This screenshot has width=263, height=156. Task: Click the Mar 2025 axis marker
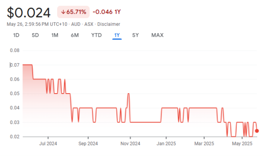[x=204, y=144]
